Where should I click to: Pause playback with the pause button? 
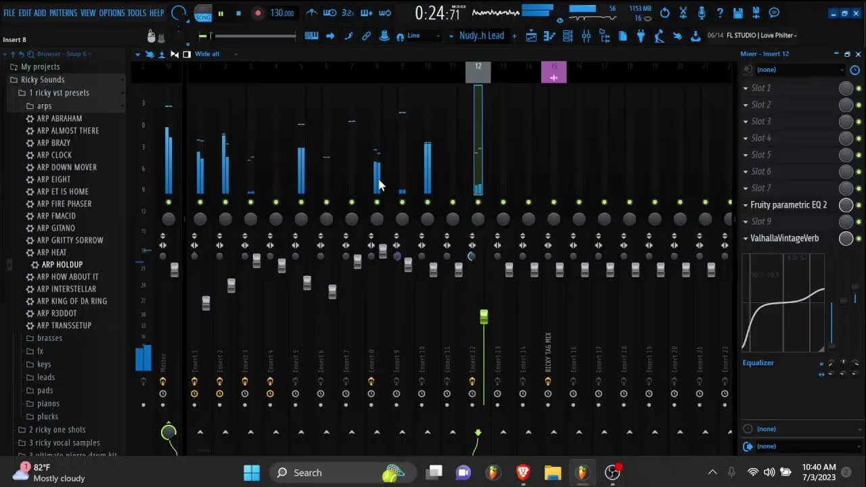coord(221,13)
